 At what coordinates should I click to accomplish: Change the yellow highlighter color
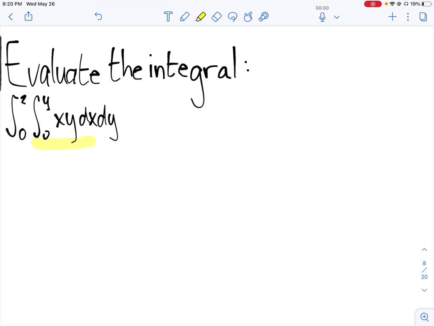[201, 17]
